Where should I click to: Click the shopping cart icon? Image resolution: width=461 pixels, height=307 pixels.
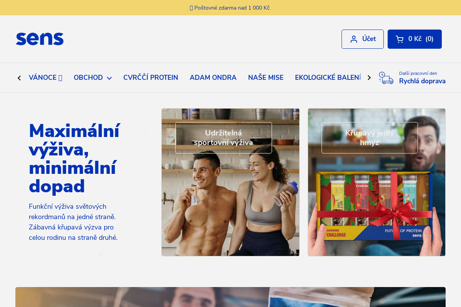pos(400,39)
